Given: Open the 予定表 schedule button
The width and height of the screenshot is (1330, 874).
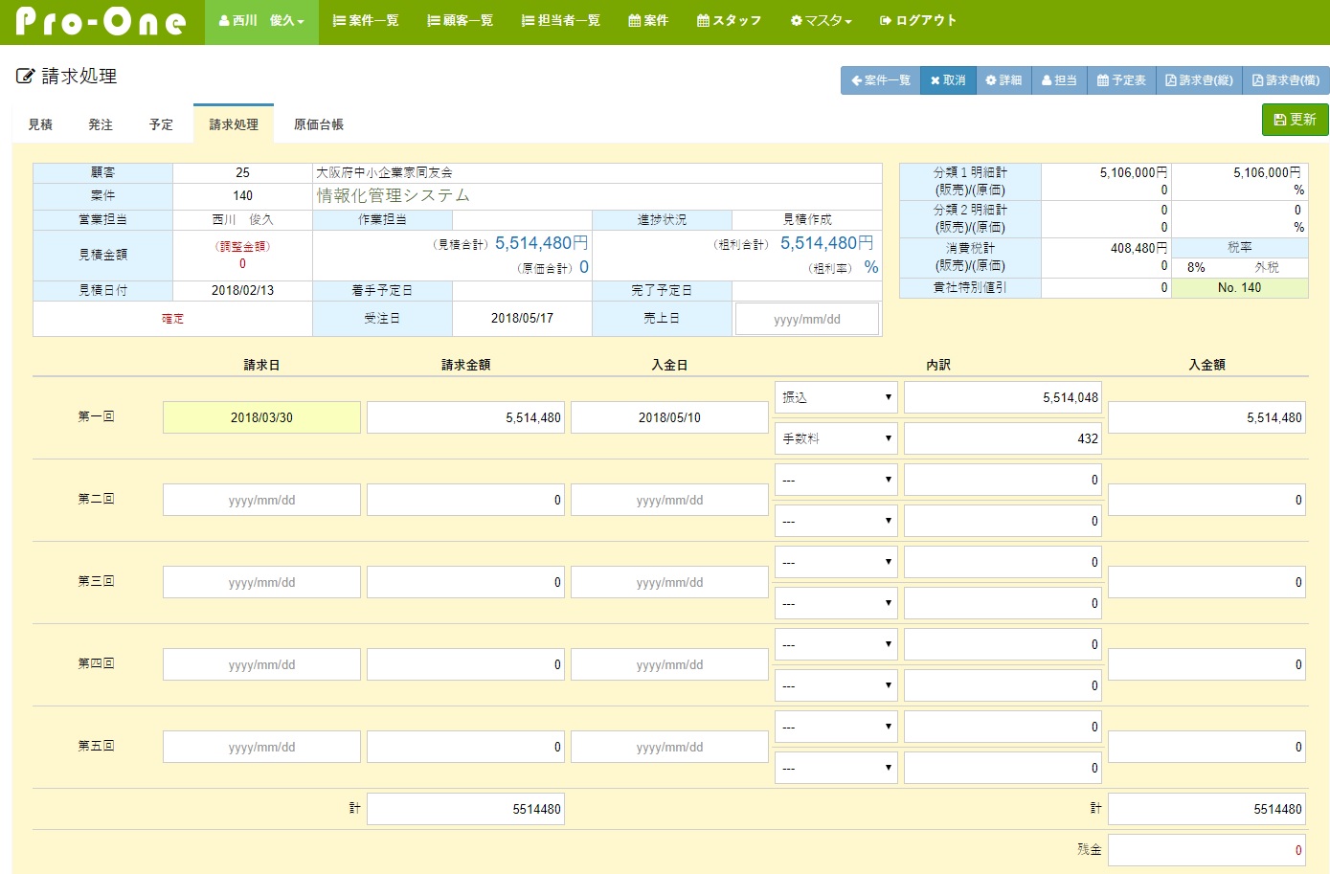Looking at the screenshot, I should [x=1121, y=80].
